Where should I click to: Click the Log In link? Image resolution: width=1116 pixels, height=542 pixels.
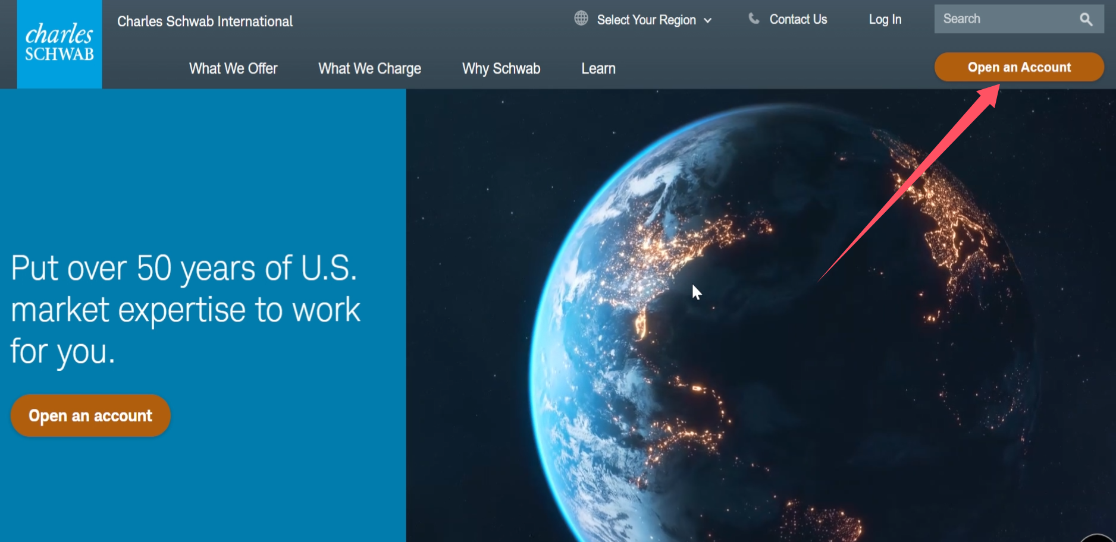[x=885, y=19]
